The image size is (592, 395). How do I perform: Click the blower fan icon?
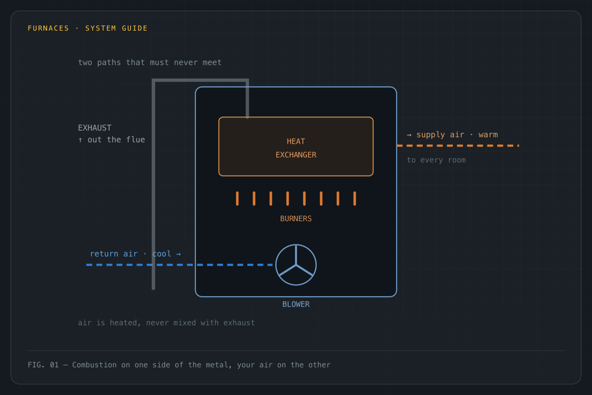click(x=296, y=265)
